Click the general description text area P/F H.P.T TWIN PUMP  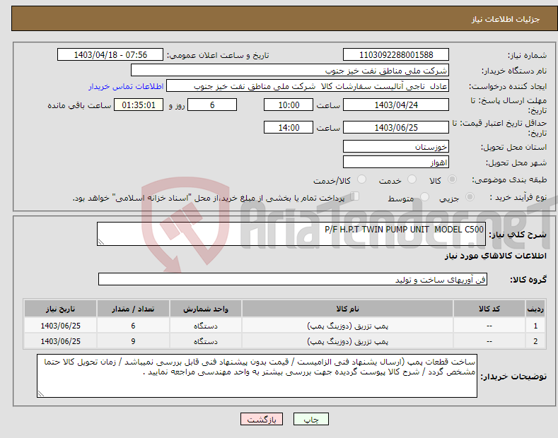pyautogui.click(x=291, y=234)
